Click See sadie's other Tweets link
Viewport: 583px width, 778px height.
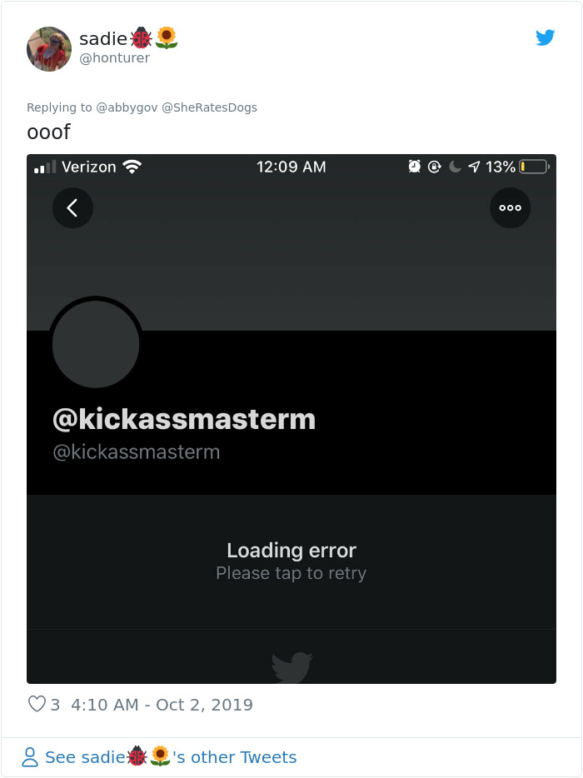tap(171, 757)
